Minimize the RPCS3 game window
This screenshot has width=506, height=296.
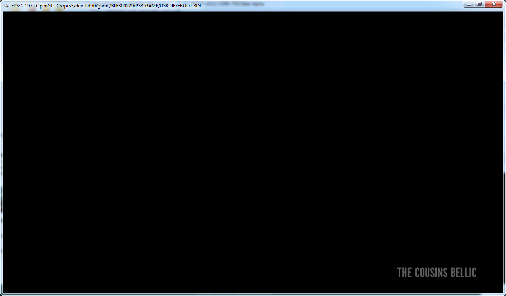click(469, 4)
